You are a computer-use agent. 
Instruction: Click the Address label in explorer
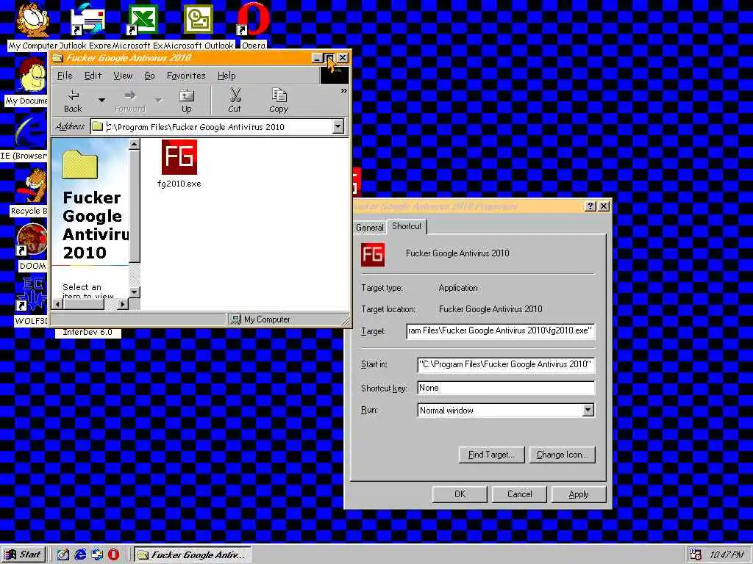[x=70, y=126]
